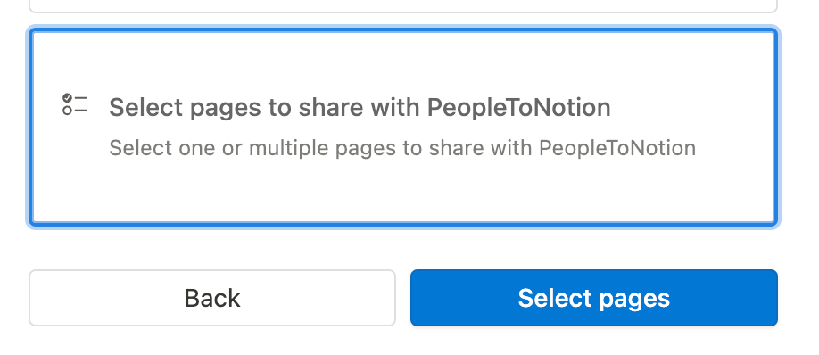
Task: Click the list-with-checkmark icon beside the title
Action: (x=75, y=104)
